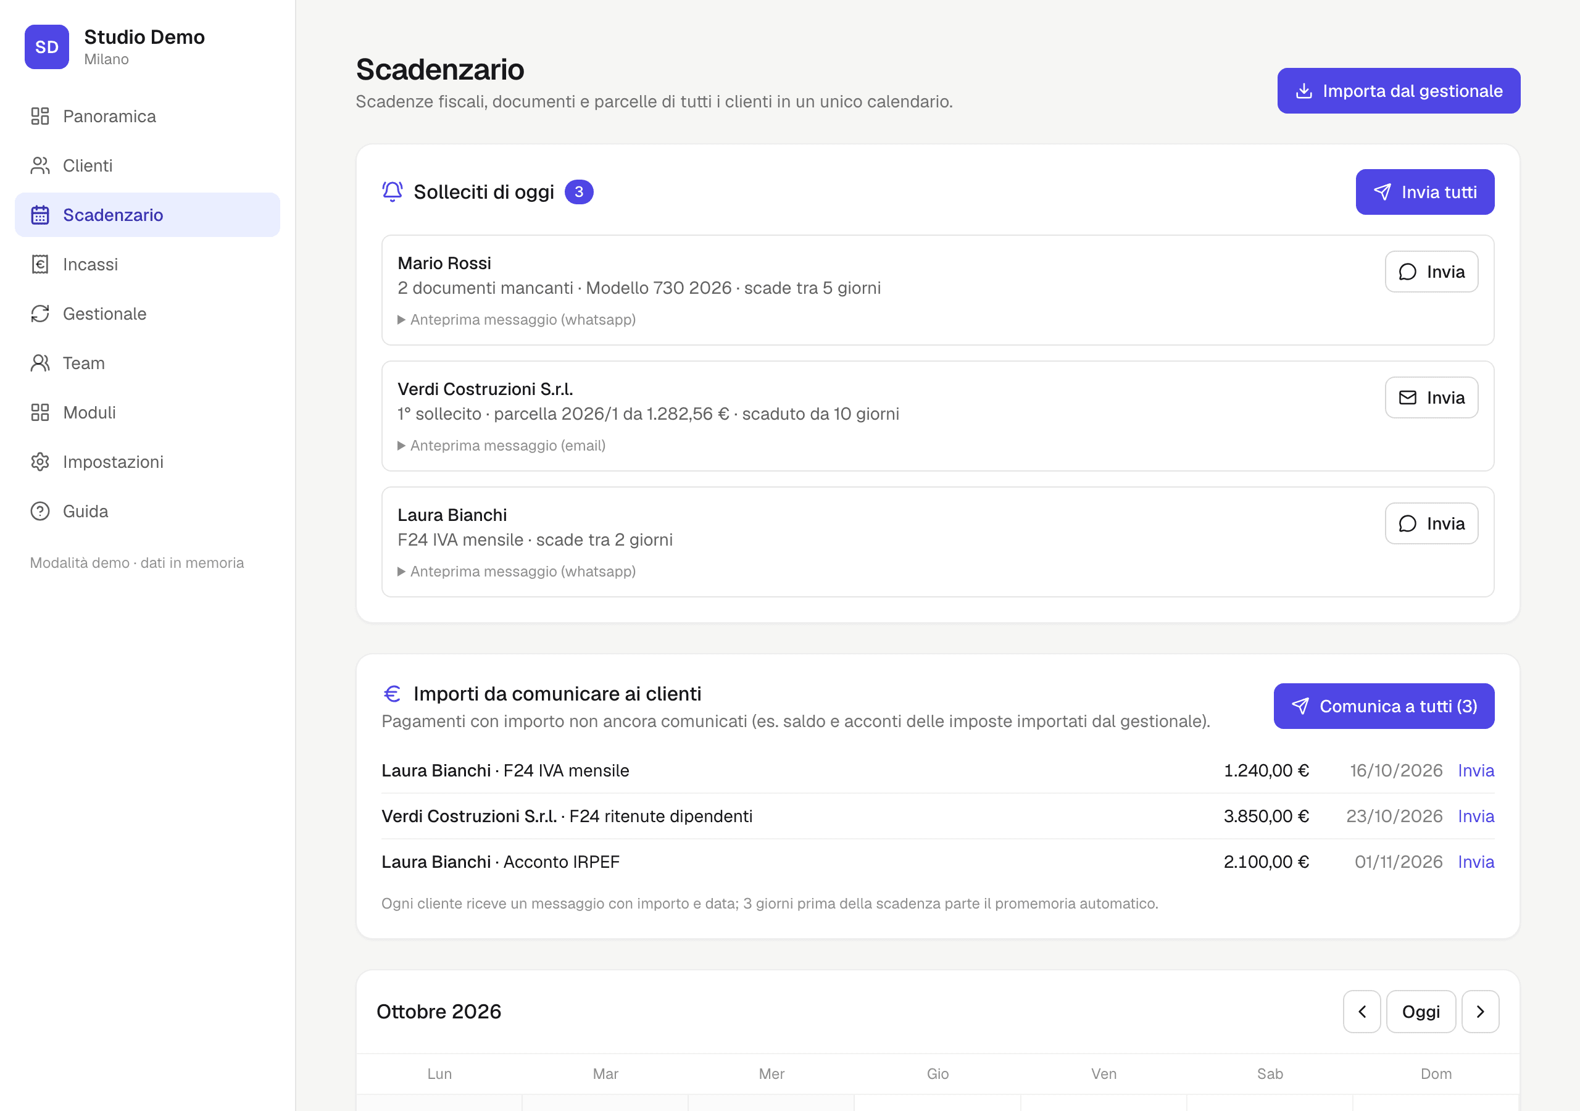1580x1111 pixels.
Task: Click the Incassi euro receipt icon
Action: point(40,264)
